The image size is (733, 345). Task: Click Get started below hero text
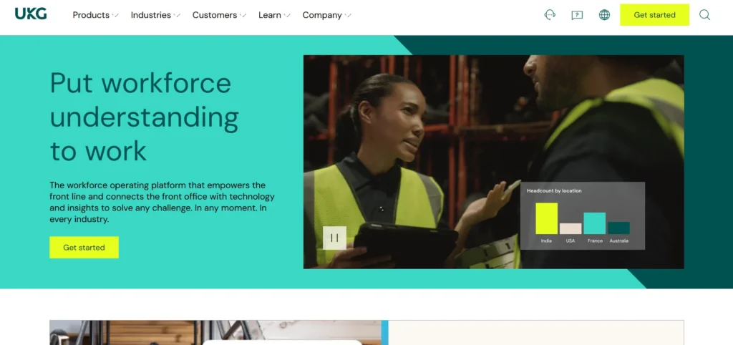pyautogui.click(x=84, y=247)
